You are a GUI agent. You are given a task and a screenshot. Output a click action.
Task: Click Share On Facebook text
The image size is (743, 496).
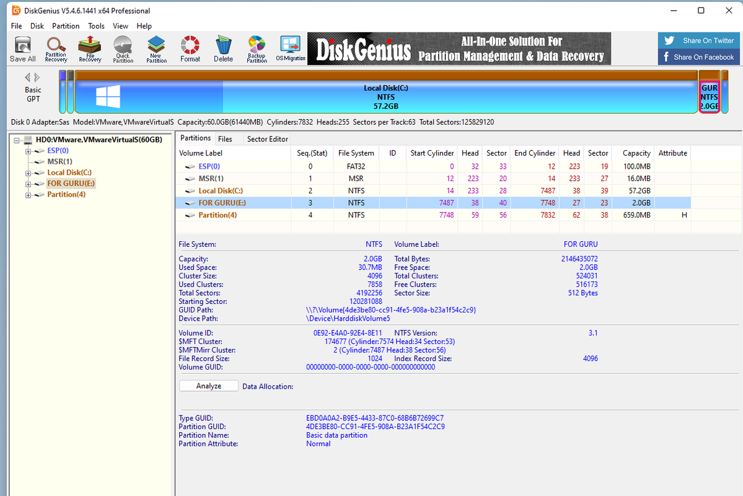pos(703,58)
